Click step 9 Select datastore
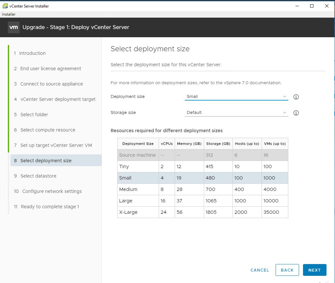 [35, 176]
